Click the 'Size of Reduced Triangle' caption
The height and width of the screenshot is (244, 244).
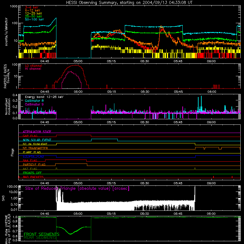[77, 188]
